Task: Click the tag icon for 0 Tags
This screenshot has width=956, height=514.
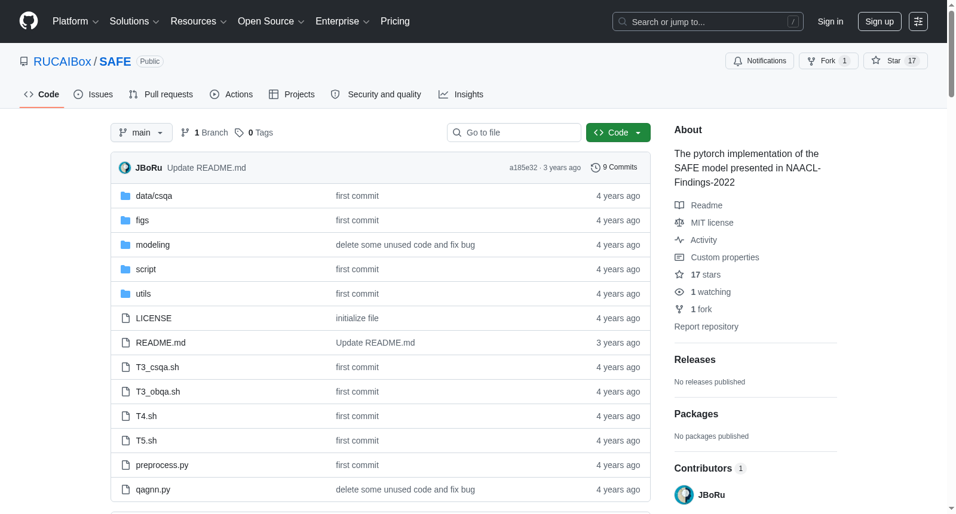Action: pos(239,133)
